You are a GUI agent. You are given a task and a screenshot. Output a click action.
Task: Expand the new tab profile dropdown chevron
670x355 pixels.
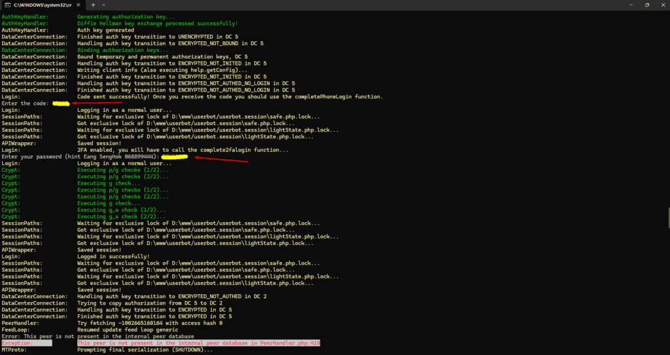pyautogui.click(x=104, y=5)
